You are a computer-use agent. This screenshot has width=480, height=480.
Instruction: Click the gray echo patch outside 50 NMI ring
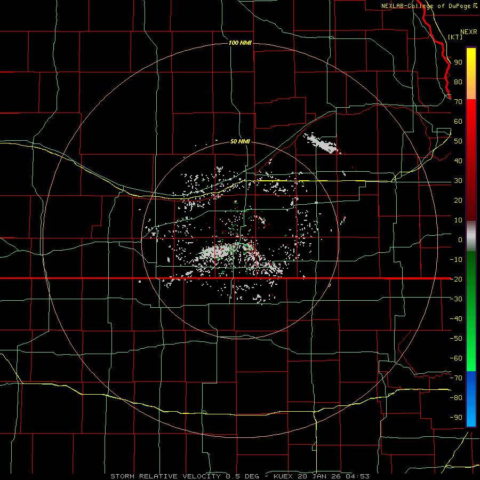tap(322, 143)
